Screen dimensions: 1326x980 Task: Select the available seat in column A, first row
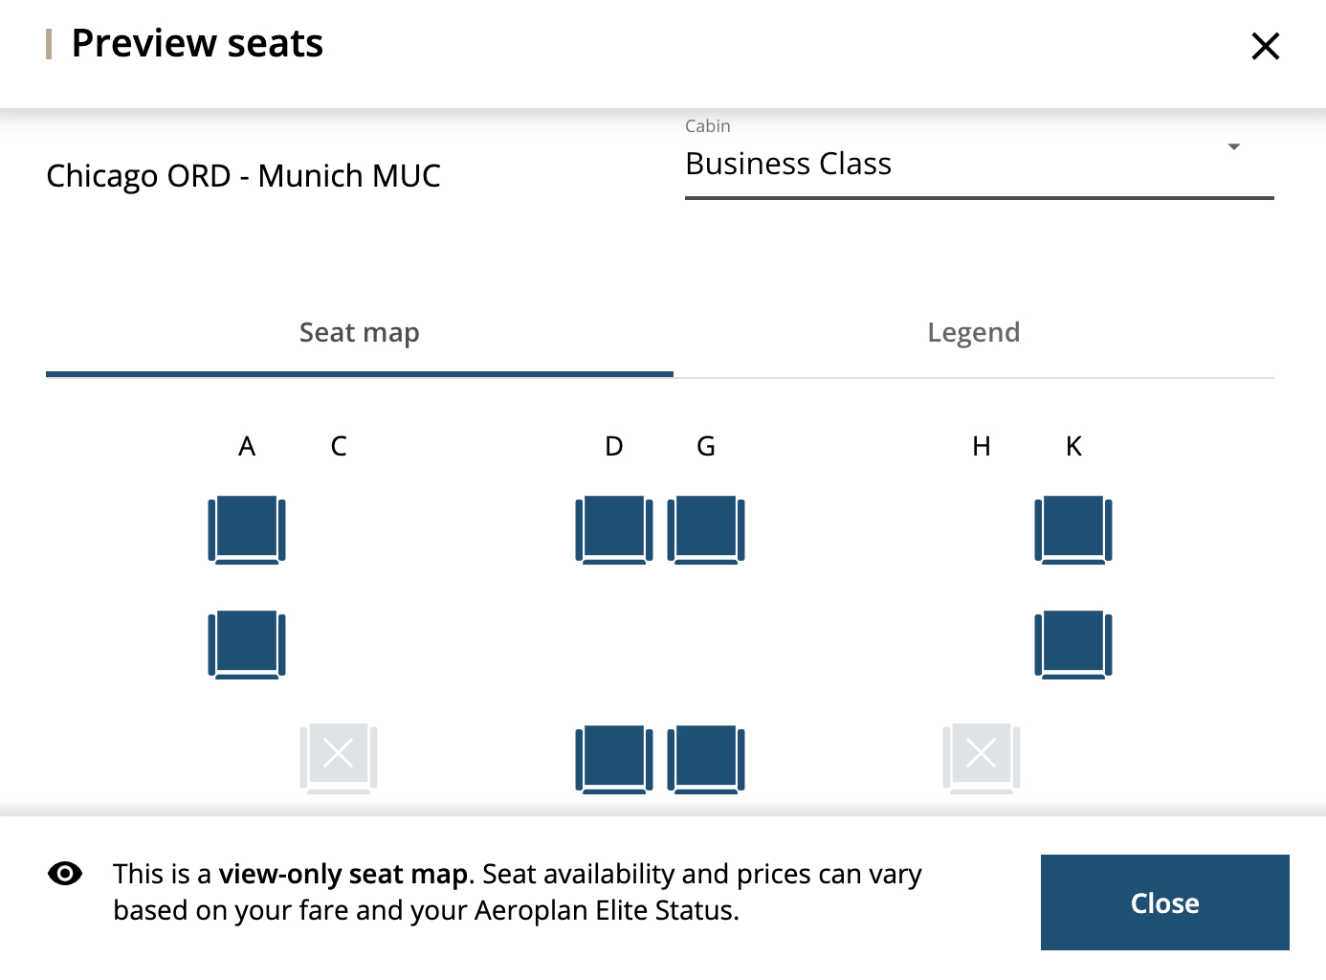pyautogui.click(x=246, y=529)
